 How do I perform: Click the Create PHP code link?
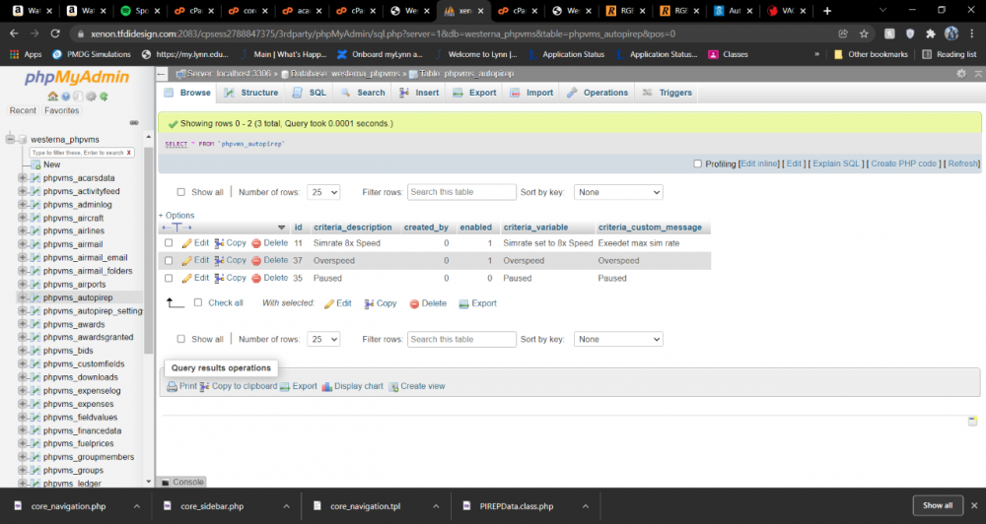tap(903, 164)
